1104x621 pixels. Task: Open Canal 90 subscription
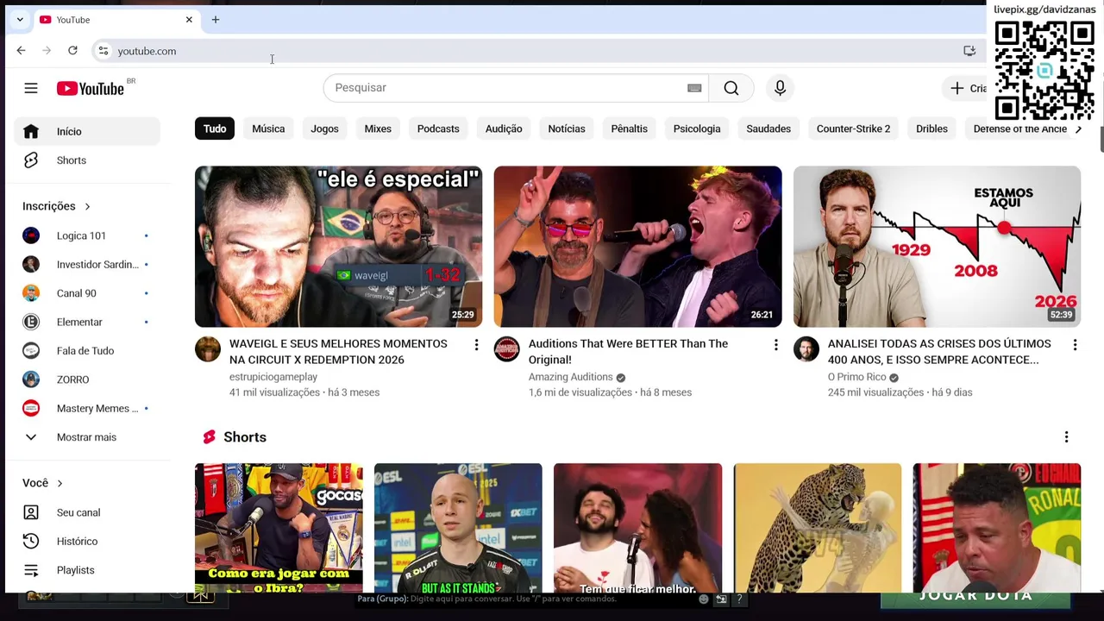(86, 293)
